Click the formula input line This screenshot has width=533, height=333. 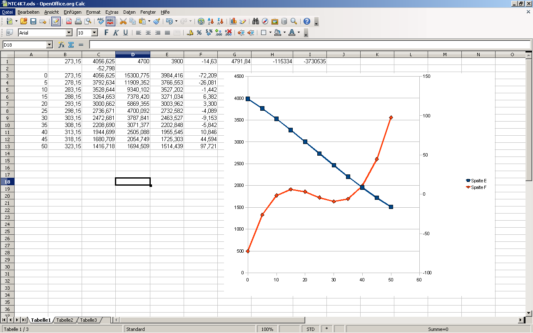point(309,45)
